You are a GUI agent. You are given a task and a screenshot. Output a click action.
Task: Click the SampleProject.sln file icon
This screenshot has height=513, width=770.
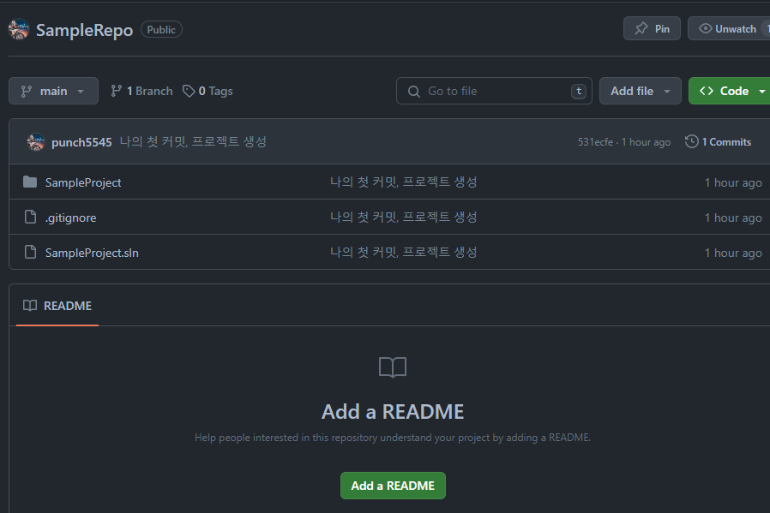[31, 252]
